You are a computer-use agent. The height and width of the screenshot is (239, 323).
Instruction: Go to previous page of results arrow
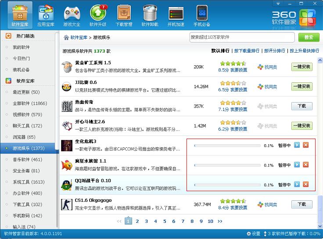click(x=119, y=221)
